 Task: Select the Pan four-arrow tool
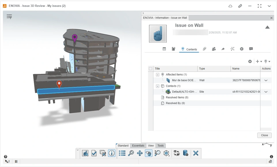coord(140,153)
